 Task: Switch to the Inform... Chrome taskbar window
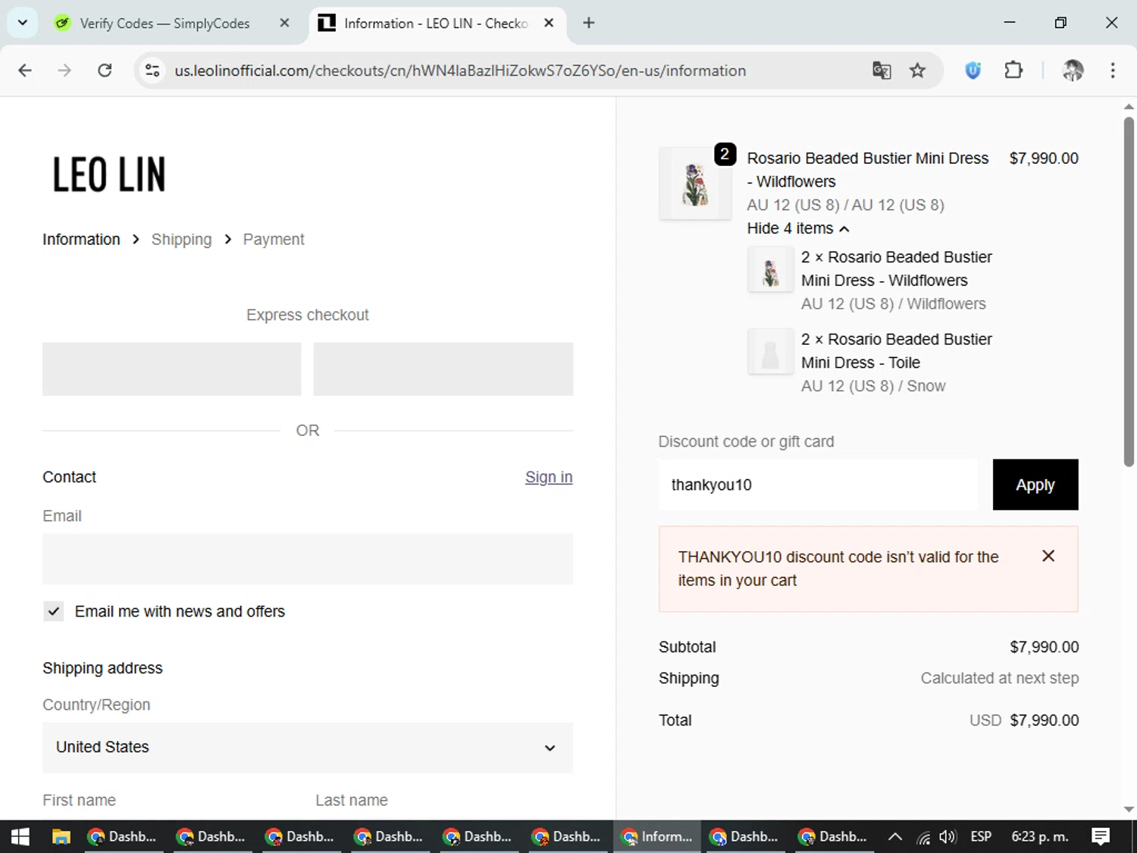[657, 837]
